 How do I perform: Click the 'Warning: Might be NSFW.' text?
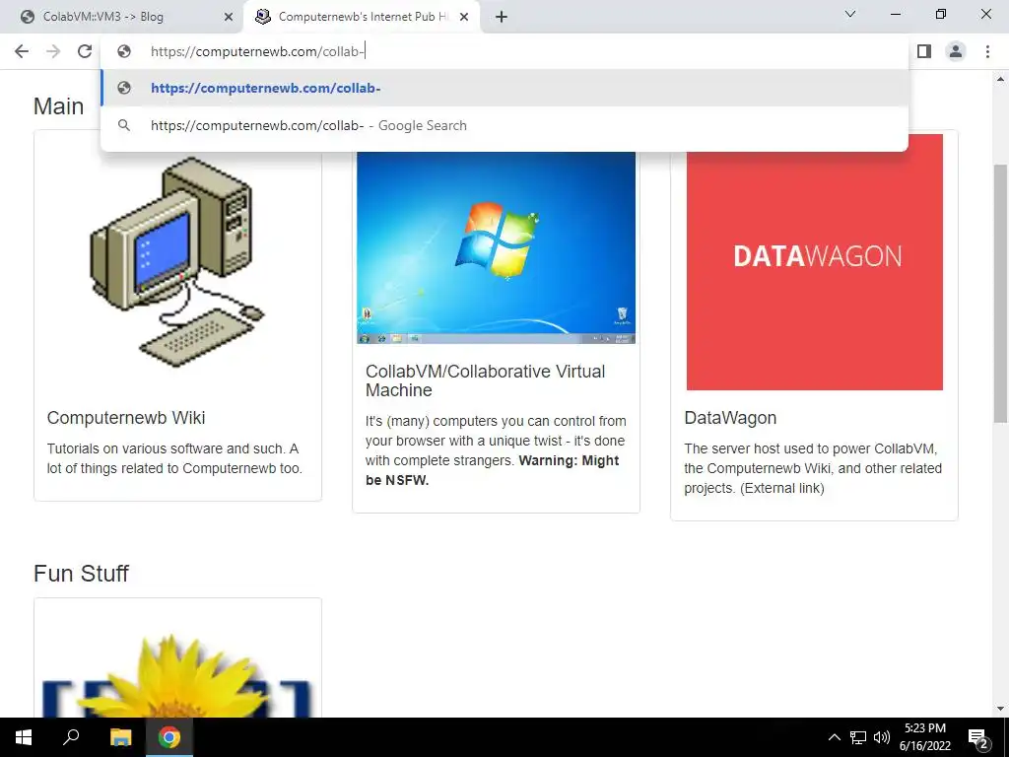(x=493, y=470)
